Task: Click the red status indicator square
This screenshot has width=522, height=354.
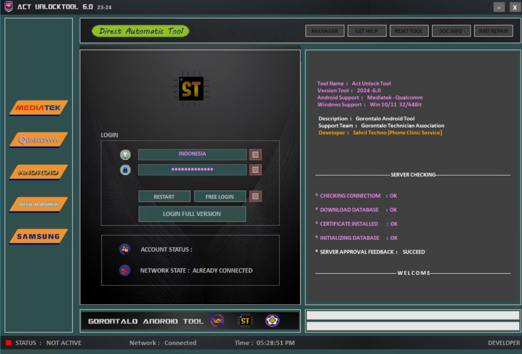Action: (x=8, y=343)
